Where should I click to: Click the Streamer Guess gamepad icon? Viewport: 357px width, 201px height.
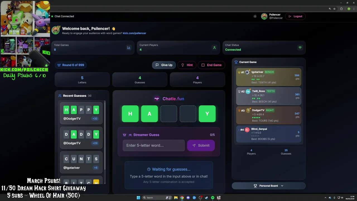[130, 135]
